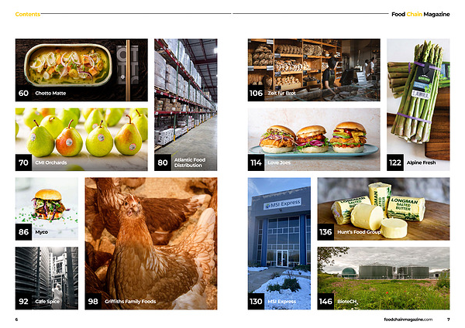Click the Myco burger thumbnail
The image size is (465, 328).
[46, 209]
